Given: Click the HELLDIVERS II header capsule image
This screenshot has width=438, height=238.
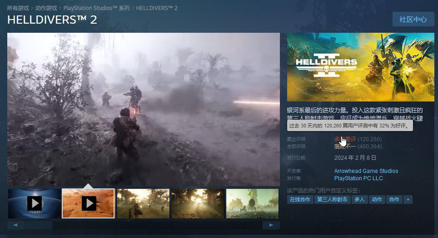Looking at the screenshot, I should (x=361, y=67).
